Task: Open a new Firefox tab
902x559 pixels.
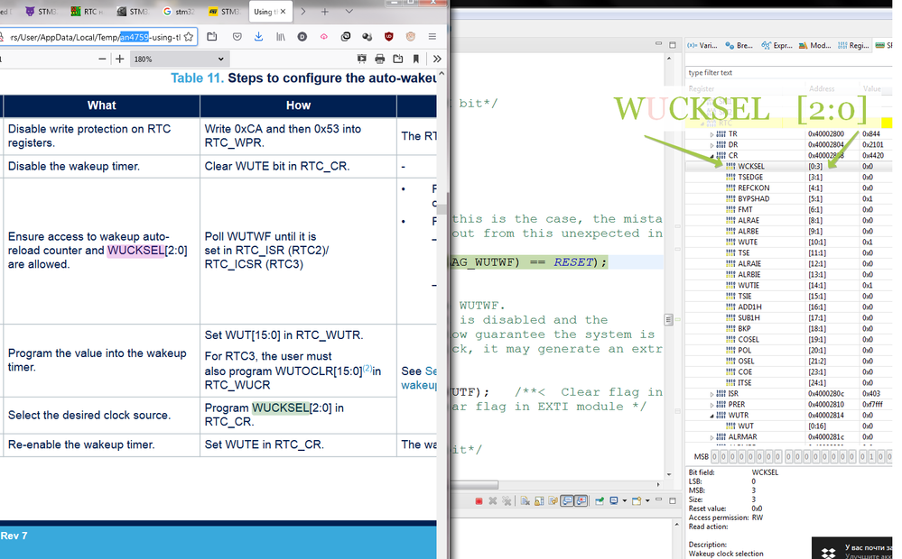Action: pos(325,12)
